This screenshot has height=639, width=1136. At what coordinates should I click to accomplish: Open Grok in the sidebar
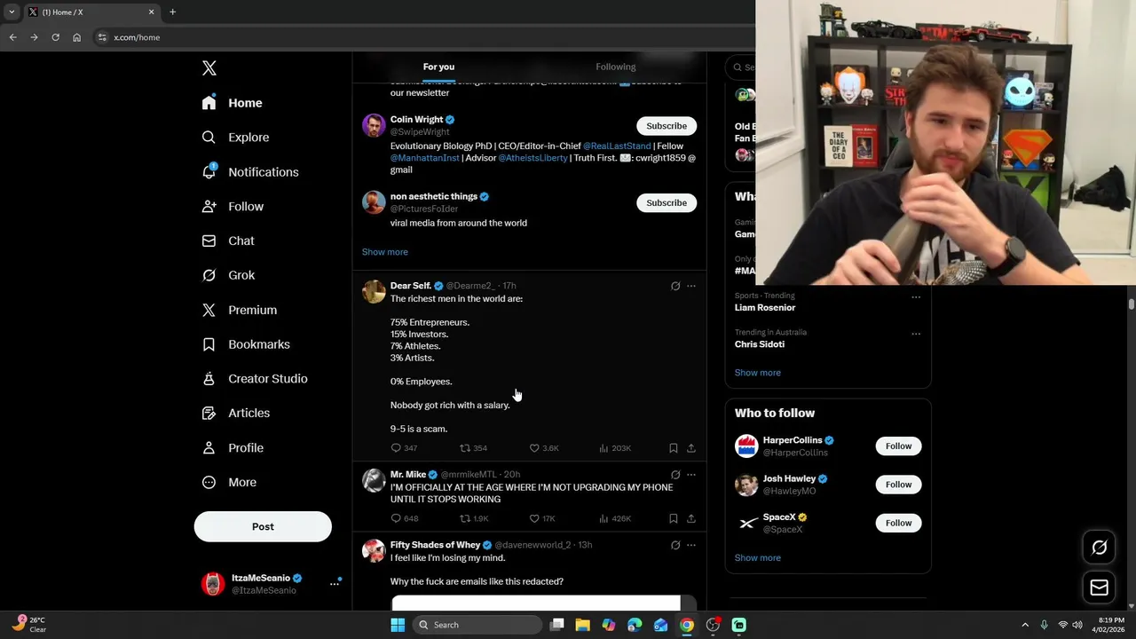coord(228,275)
